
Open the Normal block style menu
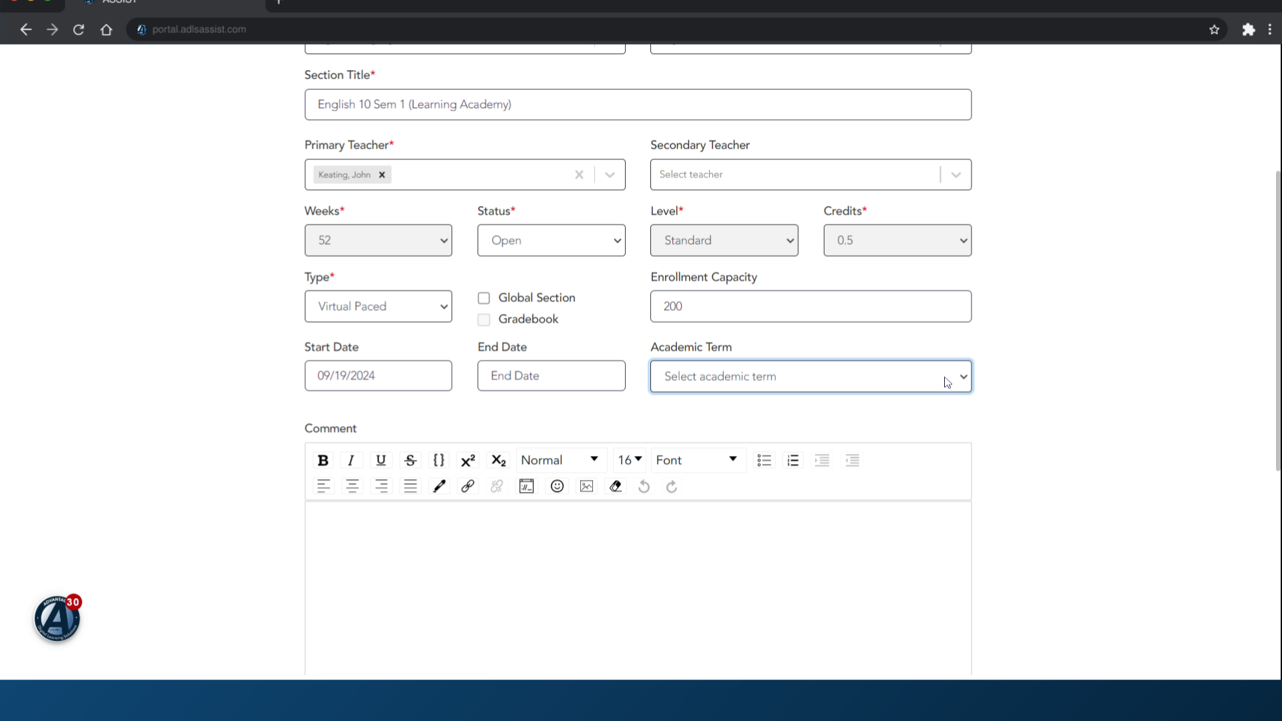click(560, 460)
